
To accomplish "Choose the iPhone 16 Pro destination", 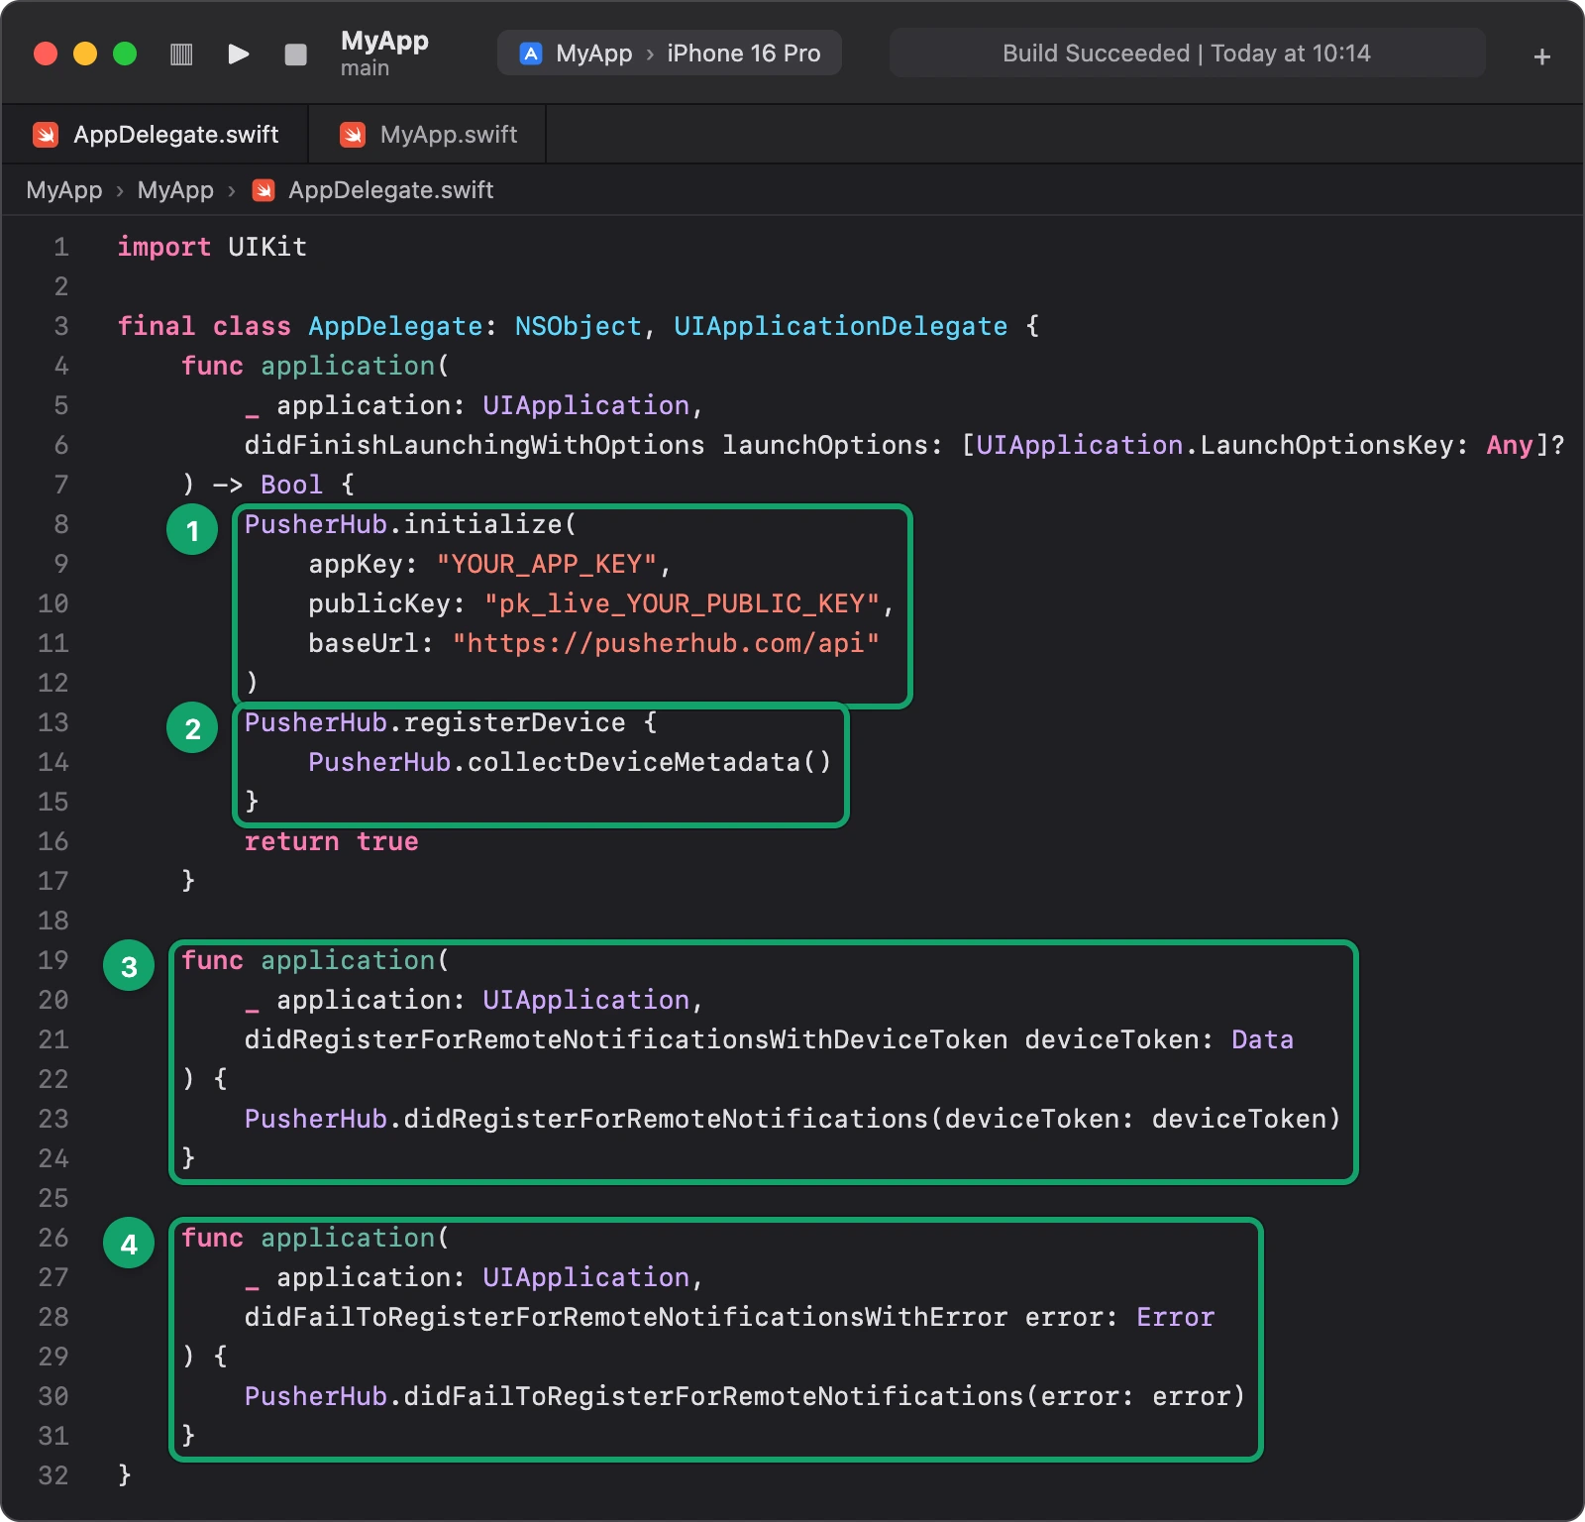I will click(743, 54).
